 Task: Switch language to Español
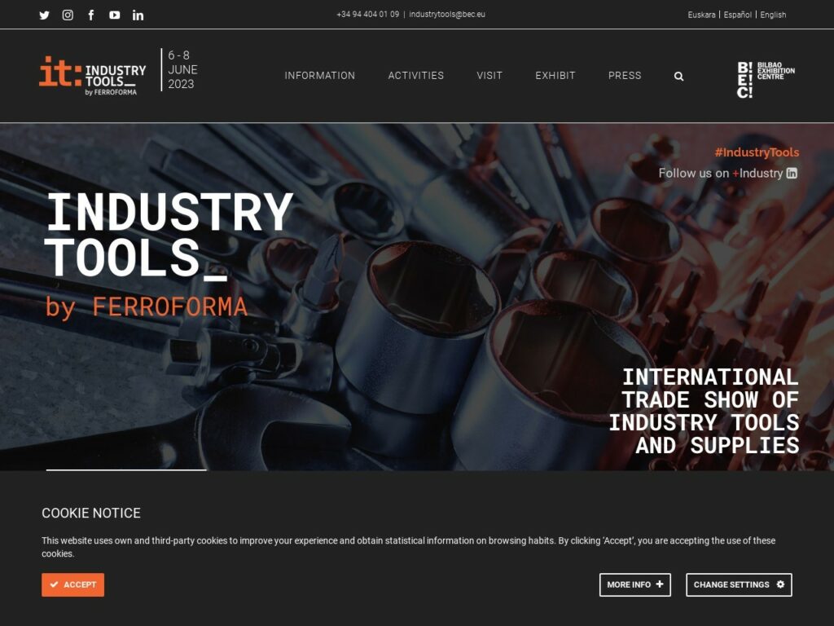point(737,15)
